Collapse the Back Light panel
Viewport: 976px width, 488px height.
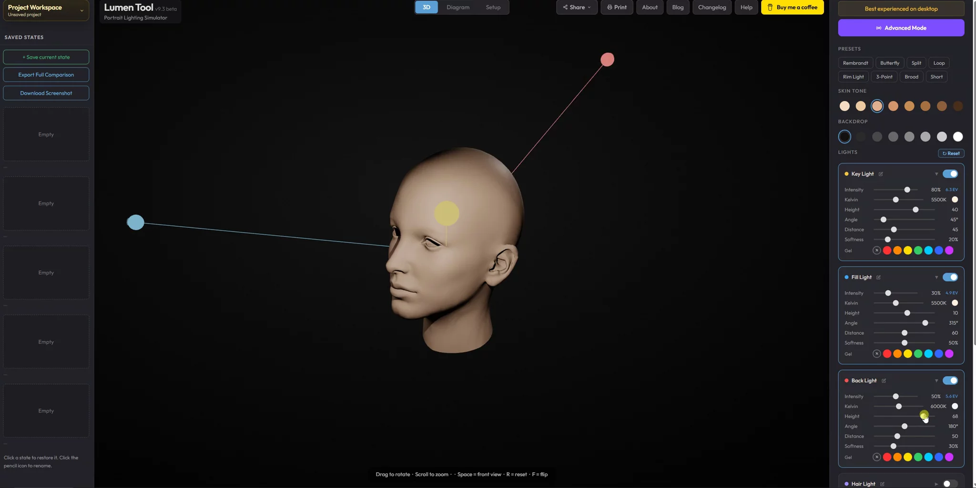[x=936, y=381]
